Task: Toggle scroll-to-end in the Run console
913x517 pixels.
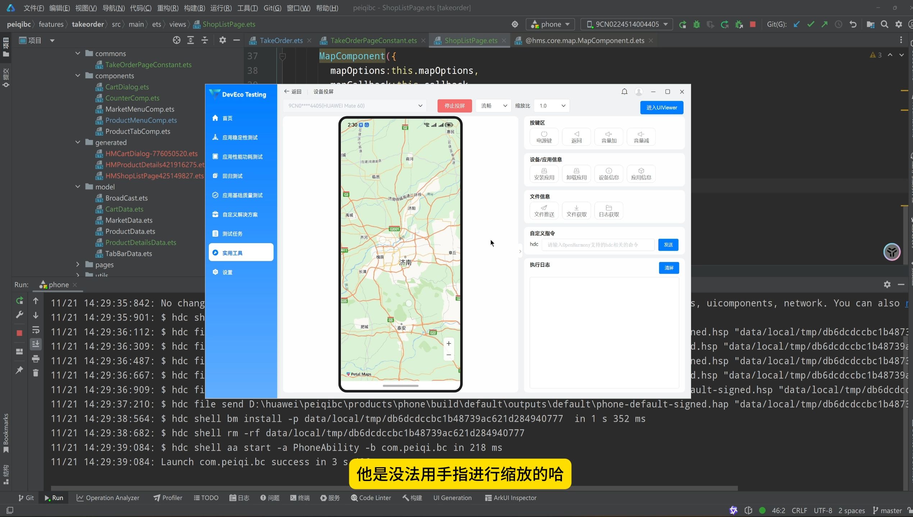Action: point(36,344)
